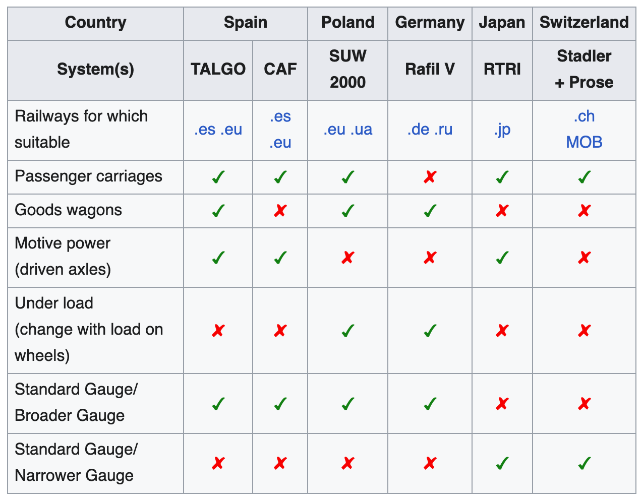The width and height of the screenshot is (643, 501).
Task: Click the Stadler Goods wagons red cross
Action: [584, 211]
